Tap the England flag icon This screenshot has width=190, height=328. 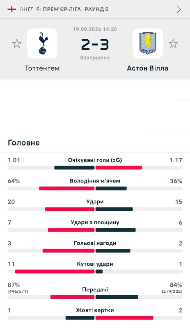pyautogui.click(x=12, y=9)
